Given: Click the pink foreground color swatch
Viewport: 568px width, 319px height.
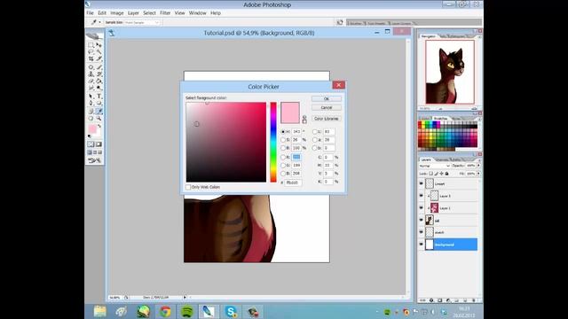Looking at the screenshot, I should 92,129.
